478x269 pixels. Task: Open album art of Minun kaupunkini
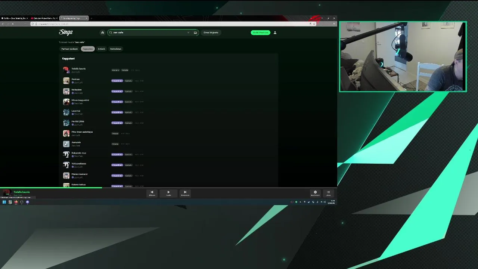[66, 102]
